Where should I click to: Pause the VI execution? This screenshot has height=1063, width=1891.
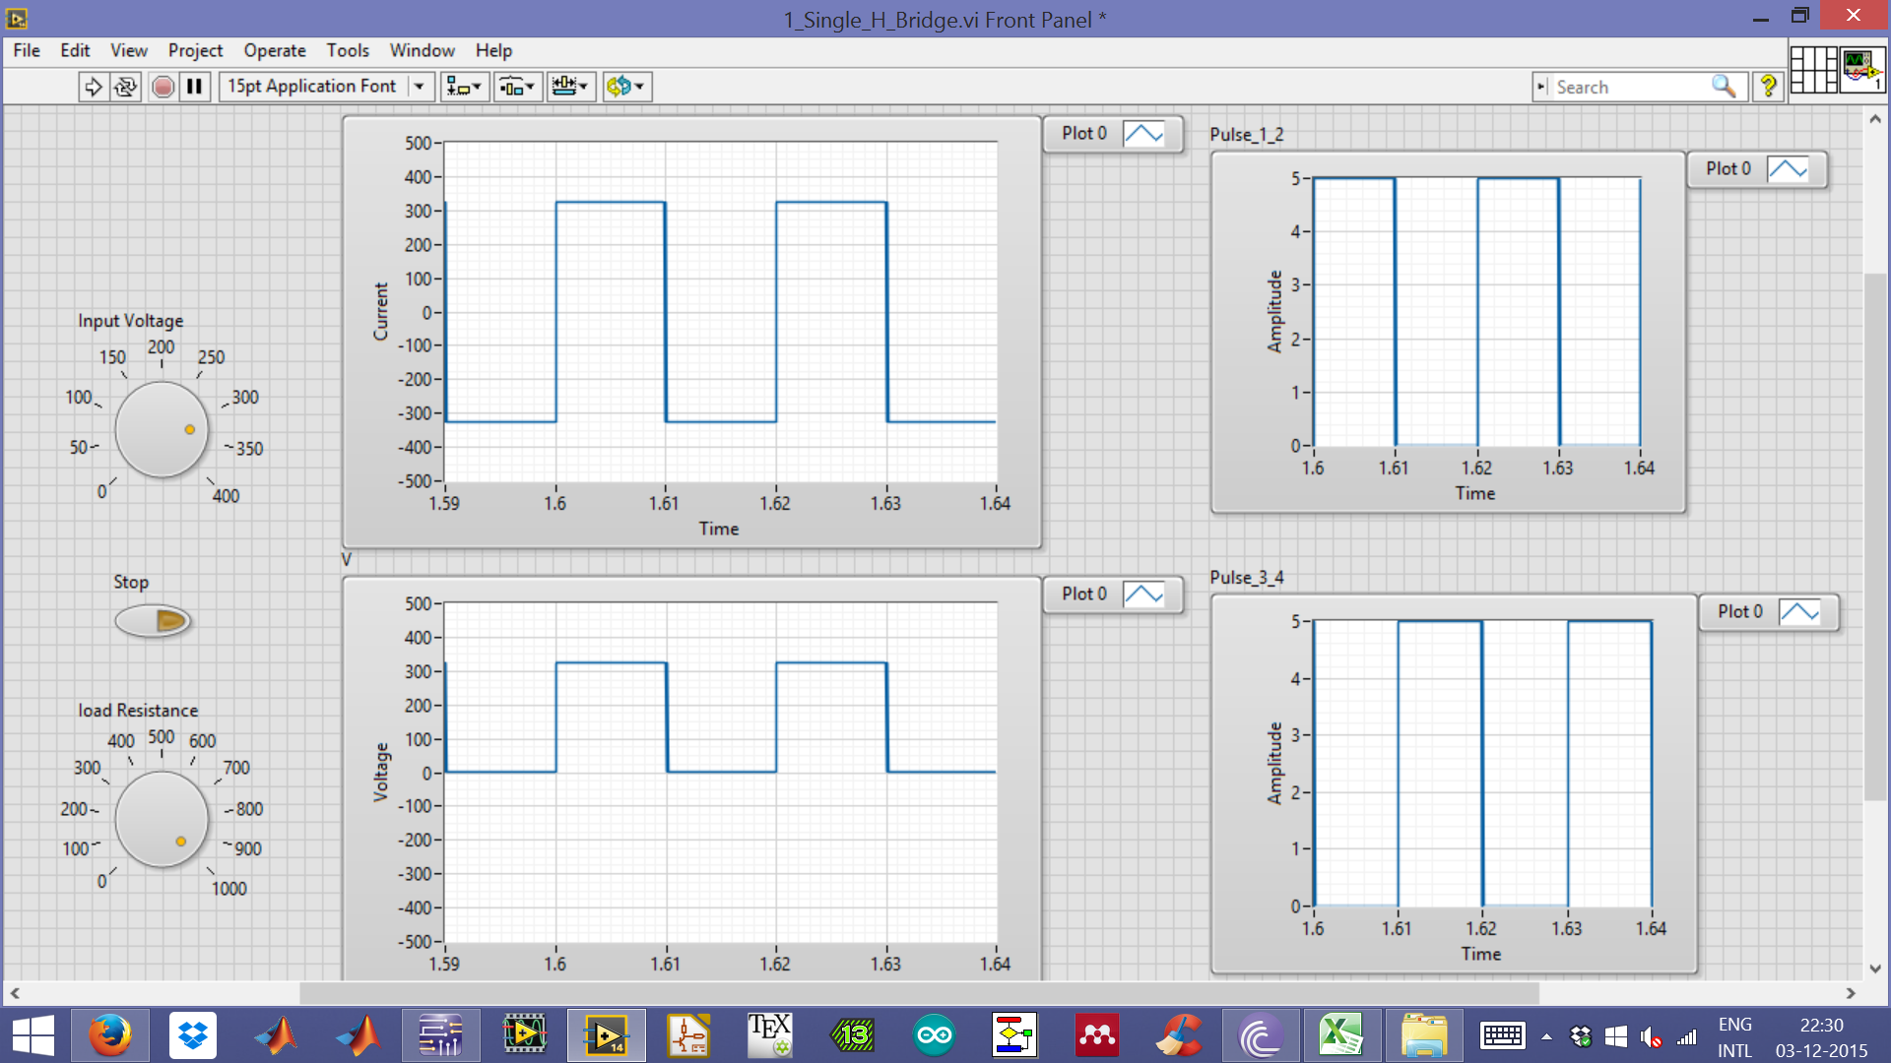(195, 87)
